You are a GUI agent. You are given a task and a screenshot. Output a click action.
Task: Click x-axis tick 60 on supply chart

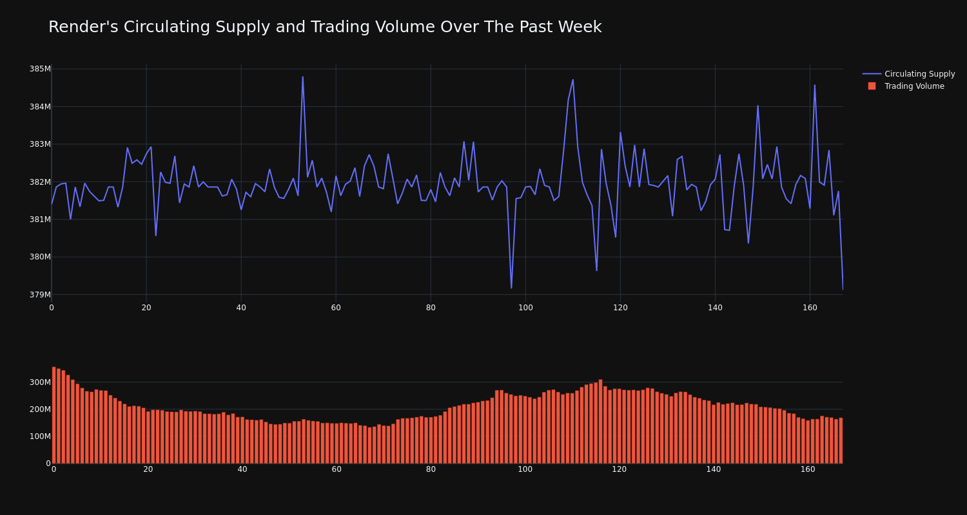click(336, 308)
